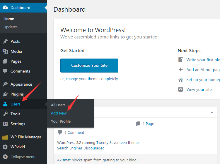Image resolution: width=220 pixels, height=164 pixels.
Task: Click the WPvivid gear icon
Action: click(x=5, y=147)
